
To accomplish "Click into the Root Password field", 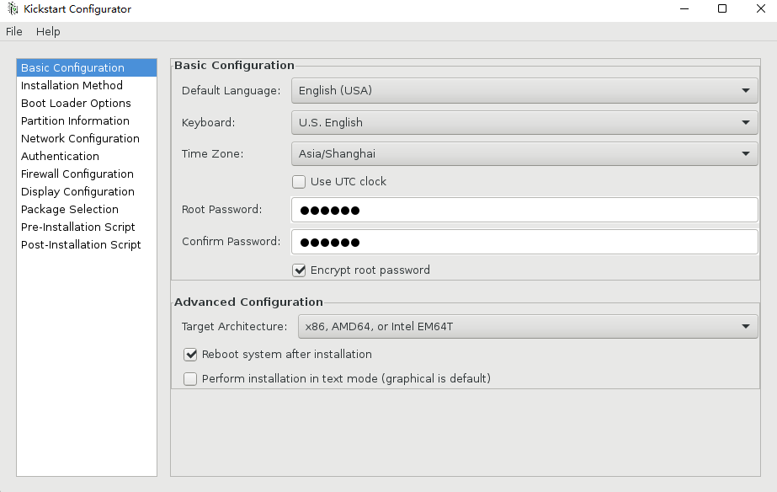I will pos(524,210).
